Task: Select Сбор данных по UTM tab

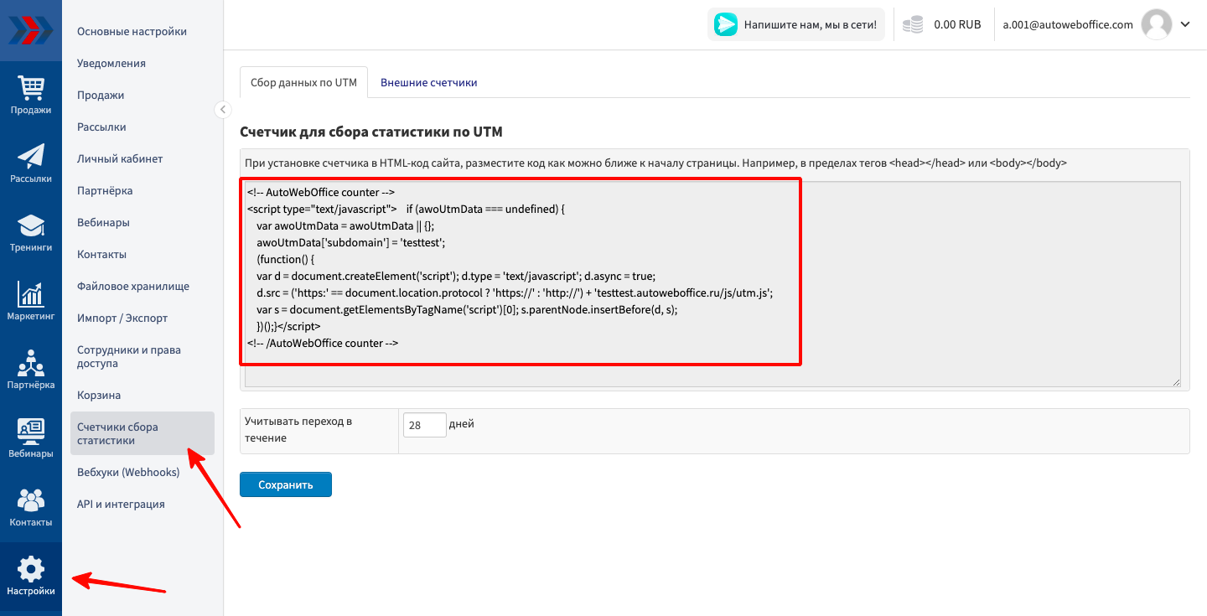Action: 303,83
